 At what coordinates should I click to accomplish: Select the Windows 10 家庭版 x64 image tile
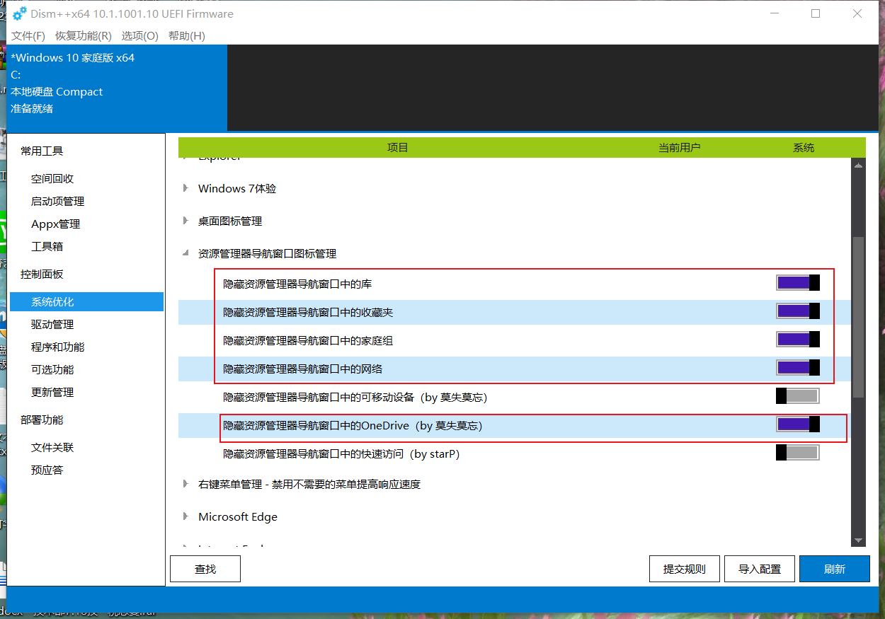coord(118,88)
